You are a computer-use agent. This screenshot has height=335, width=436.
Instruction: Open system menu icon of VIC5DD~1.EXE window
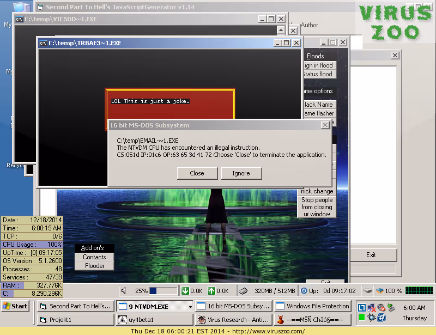[19, 19]
